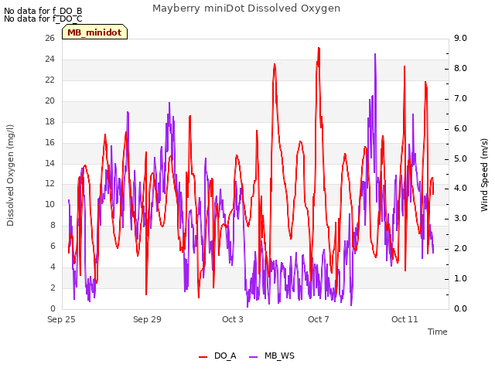The height and width of the screenshot is (371, 495).
Task: Click the 26 left y-axis tick label
Action: point(49,38)
